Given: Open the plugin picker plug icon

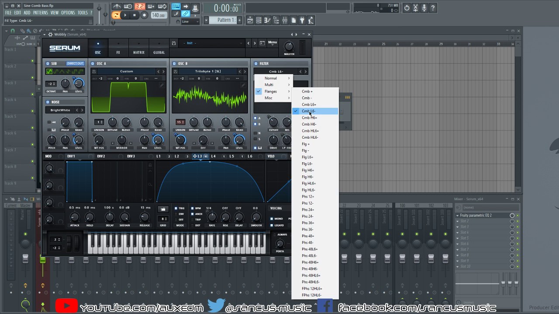Looking at the screenshot, I should coord(302,20).
